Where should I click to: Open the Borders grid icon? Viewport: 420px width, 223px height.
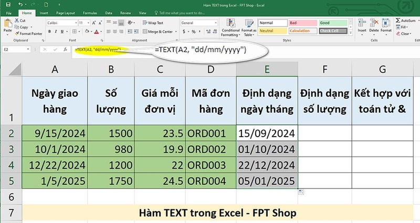pyautogui.click(x=75, y=31)
